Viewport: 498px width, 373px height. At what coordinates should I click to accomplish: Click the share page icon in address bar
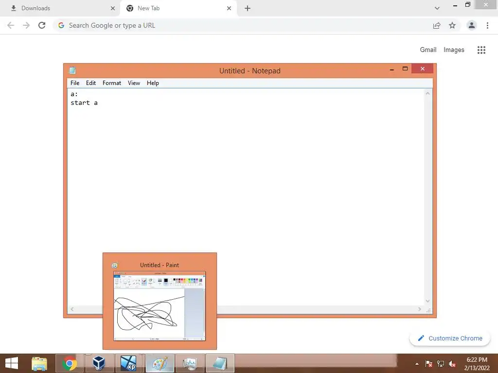click(x=437, y=25)
